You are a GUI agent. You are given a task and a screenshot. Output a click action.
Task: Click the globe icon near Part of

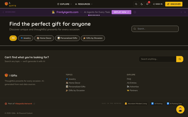6,104
